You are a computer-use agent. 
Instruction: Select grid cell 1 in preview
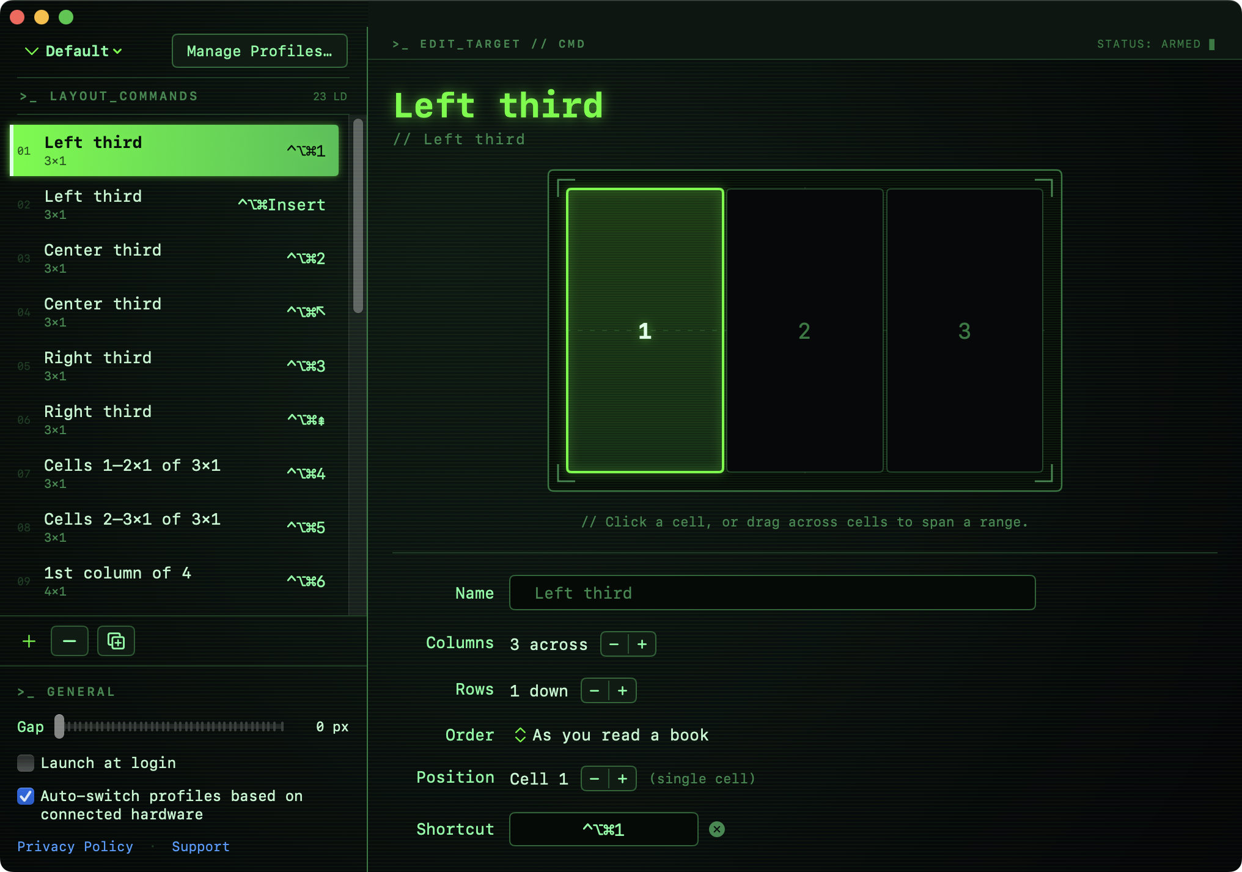(x=645, y=331)
